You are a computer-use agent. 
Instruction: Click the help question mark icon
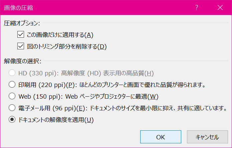197,7
